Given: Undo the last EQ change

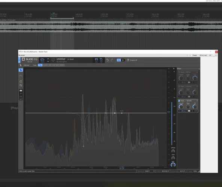Looking at the screenshot, I should 108,60.
